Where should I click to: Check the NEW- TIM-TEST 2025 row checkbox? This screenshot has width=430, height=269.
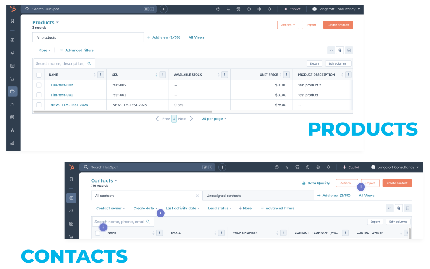(x=39, y=105)
